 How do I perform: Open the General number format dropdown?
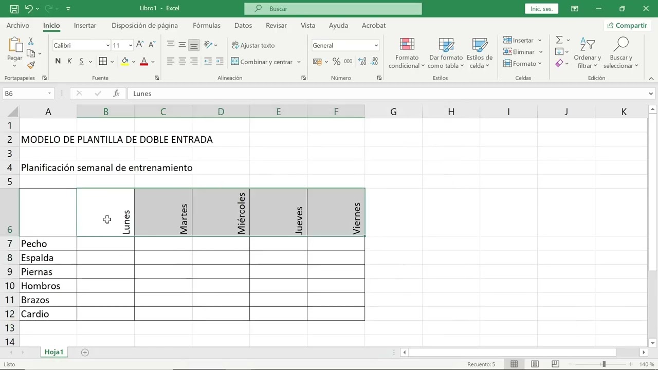(376, 45)
